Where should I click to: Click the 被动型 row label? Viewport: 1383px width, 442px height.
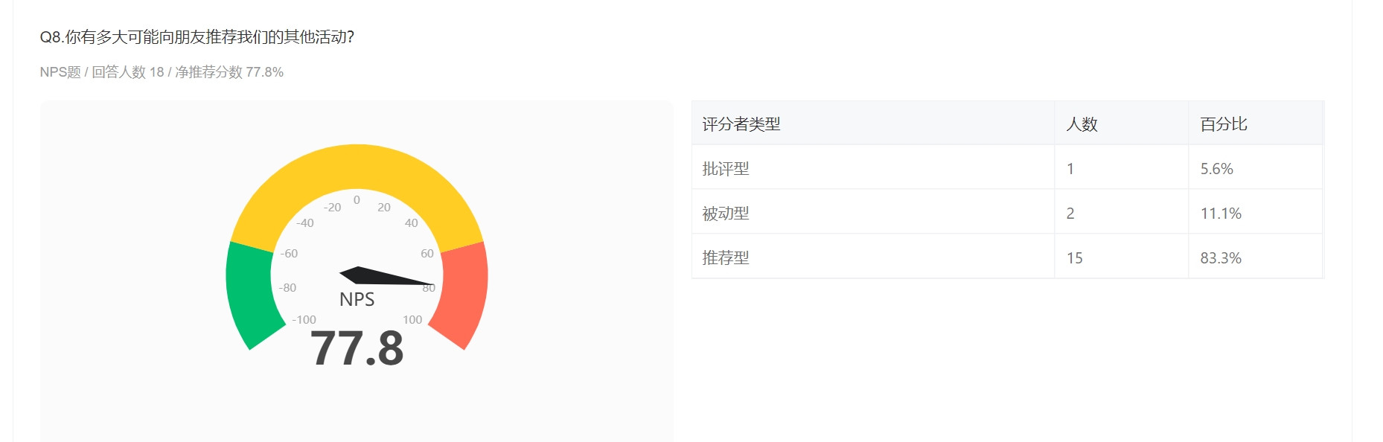[x=726, y=214]
